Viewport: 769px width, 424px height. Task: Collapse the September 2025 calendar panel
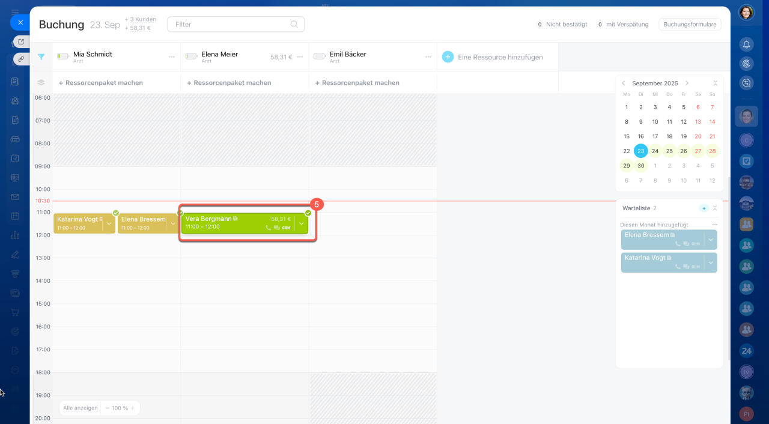[x=715, y=83]
